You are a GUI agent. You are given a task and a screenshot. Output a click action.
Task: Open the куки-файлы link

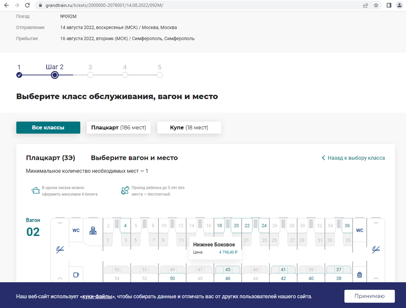[x=98, y=296]
